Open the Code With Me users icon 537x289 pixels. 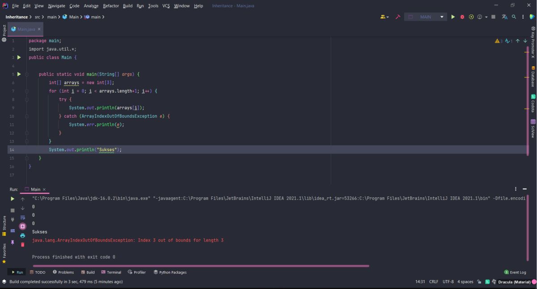point(384,17)
